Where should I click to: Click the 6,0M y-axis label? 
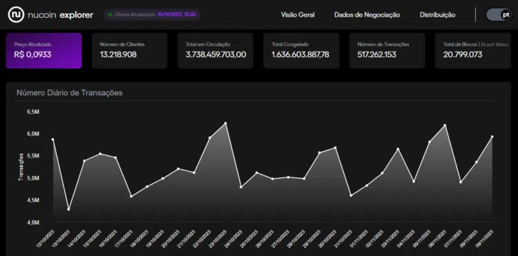pyautogui.click(x=33, y=134)
